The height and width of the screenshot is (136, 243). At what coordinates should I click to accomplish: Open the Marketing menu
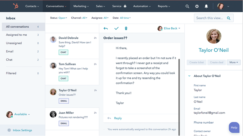click(81, 6)
